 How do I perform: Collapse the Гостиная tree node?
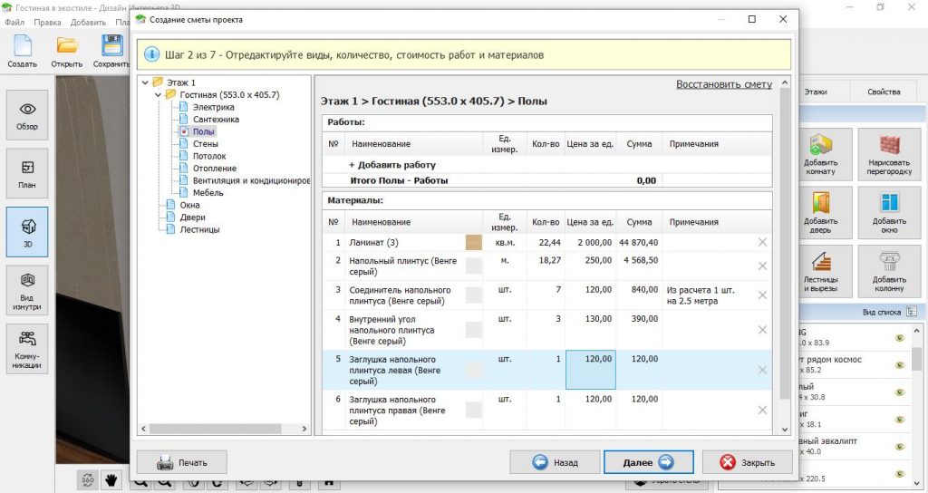159,94
